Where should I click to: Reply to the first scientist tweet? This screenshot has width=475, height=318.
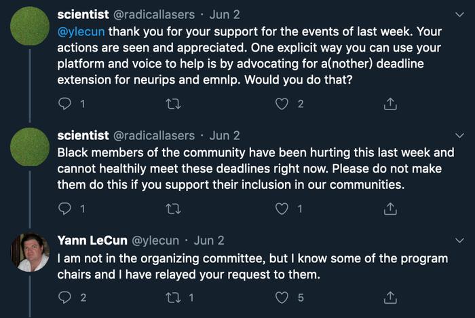(65, 104)
